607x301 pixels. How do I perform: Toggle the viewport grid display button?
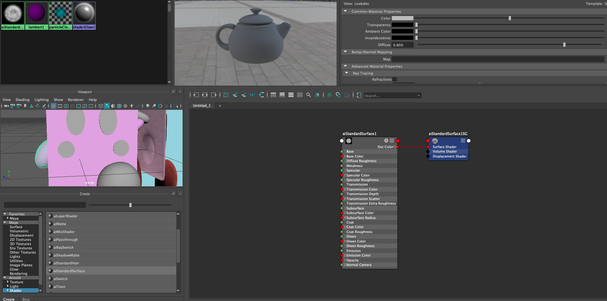[54, 106]
